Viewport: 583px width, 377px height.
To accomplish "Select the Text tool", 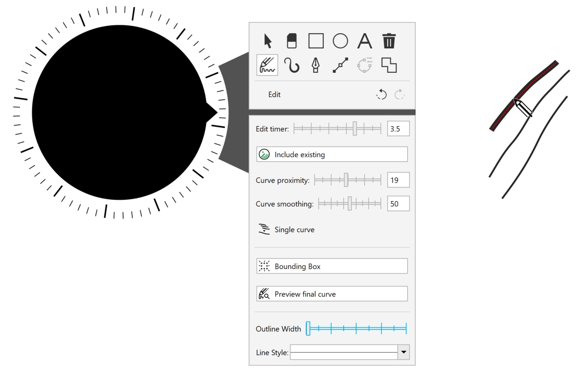I will click(365, 41).
